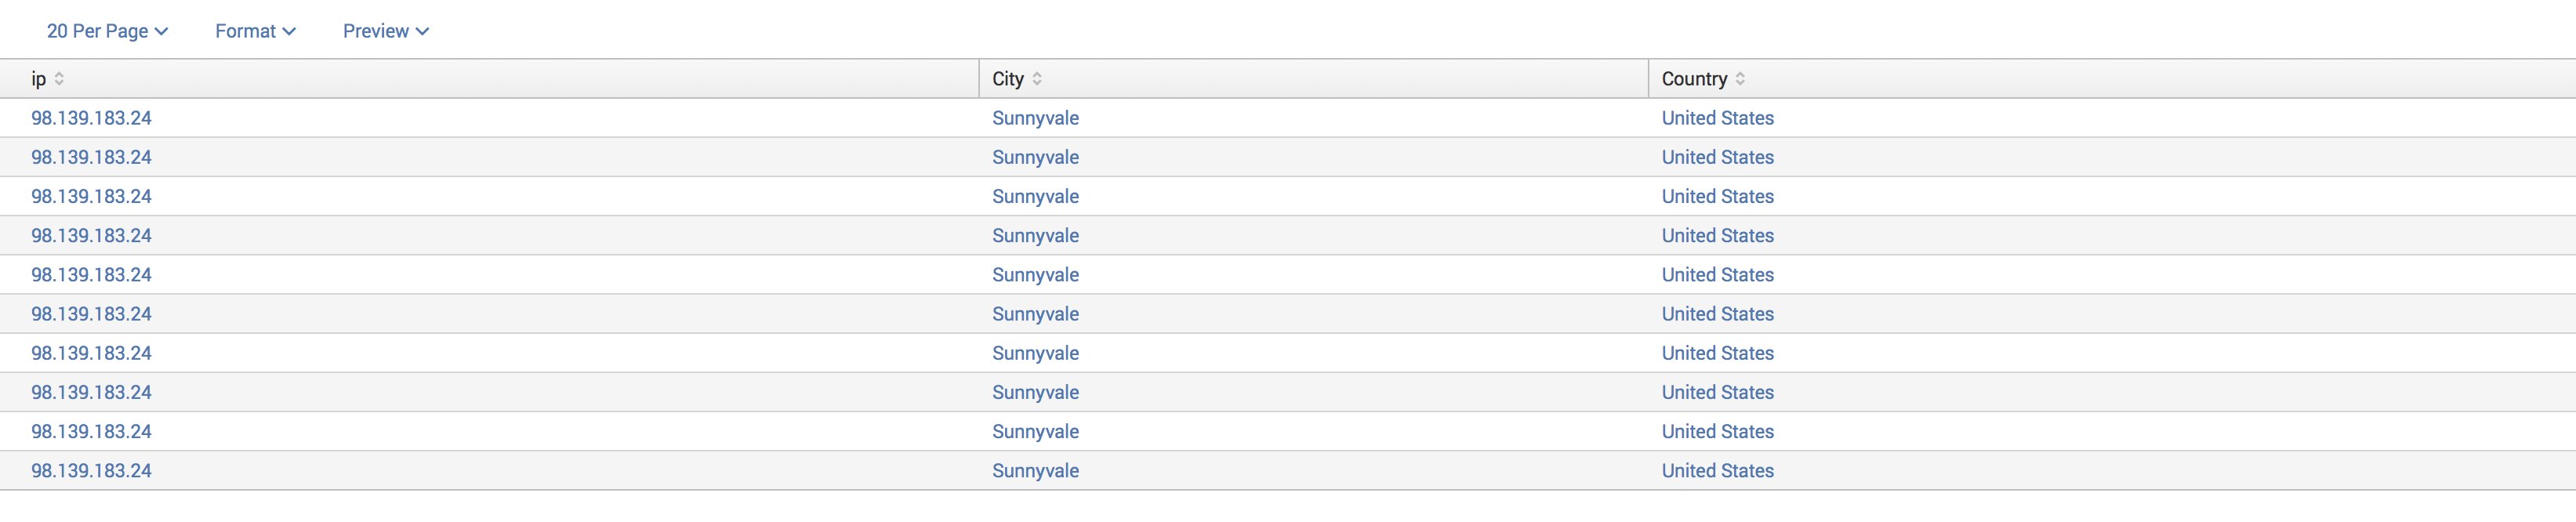
Task: Click the sort arrows next to City
Action: tap(1037, 79)
